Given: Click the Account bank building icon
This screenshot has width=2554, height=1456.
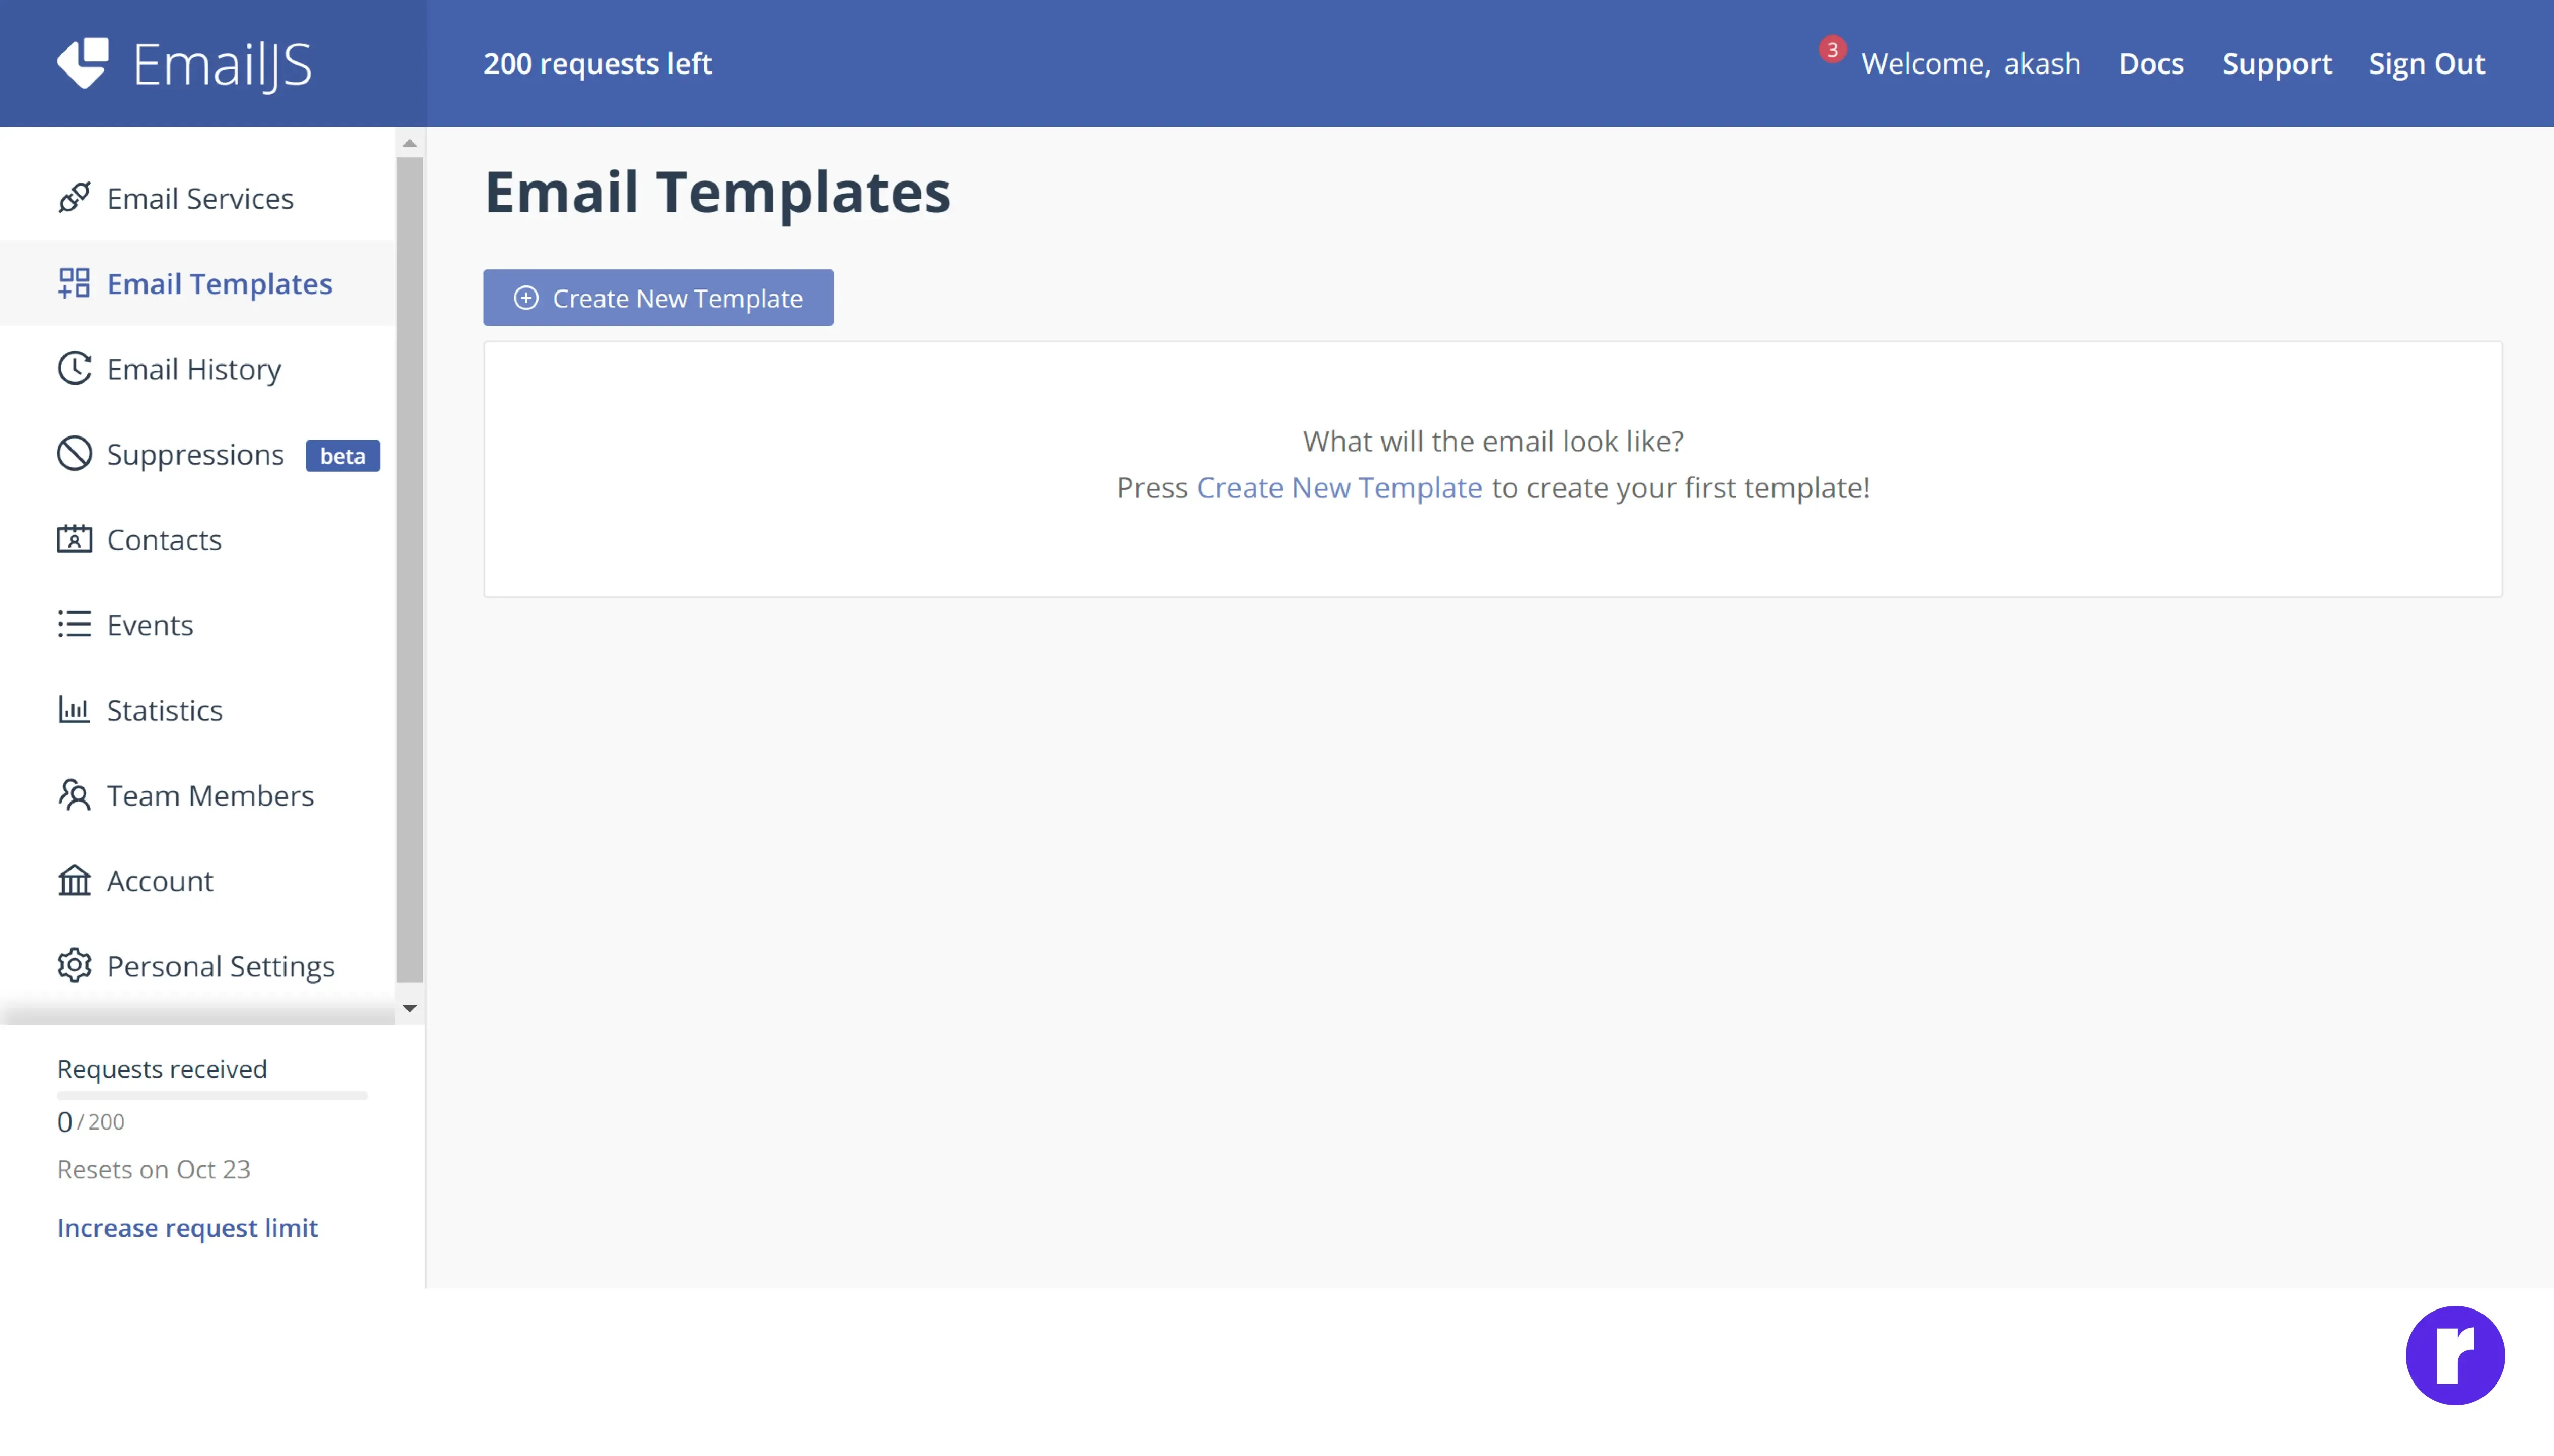Looking at the screenshot, I should pos(74,881).
